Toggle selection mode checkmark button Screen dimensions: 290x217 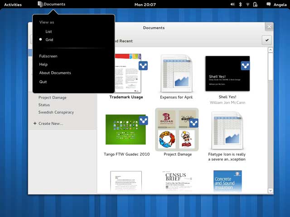267,40
